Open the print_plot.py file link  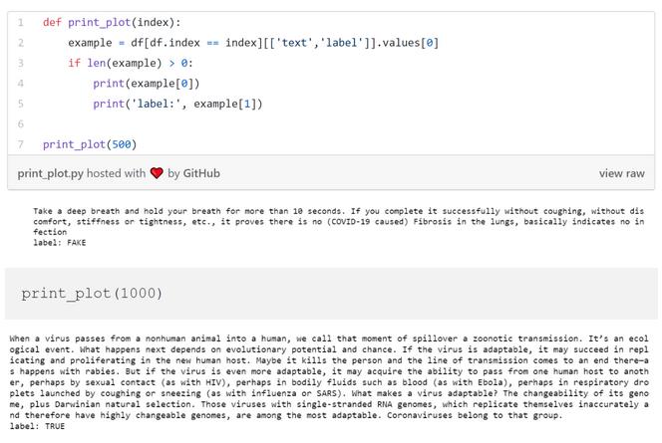click(50, 173)
